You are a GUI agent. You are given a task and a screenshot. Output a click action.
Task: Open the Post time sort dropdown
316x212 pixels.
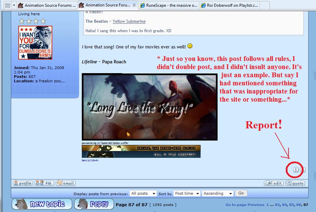(x=187, y=193)
